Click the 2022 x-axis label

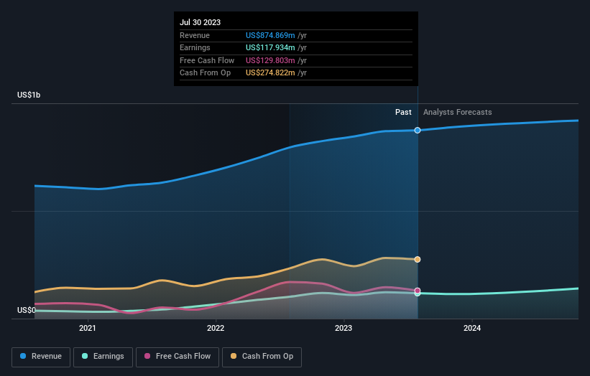click(x=216, y=329)
